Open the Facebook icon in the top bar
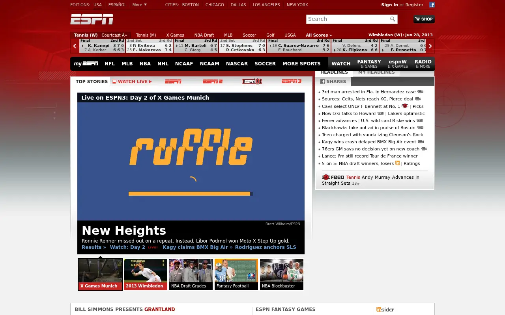This screenshot has height=315, width=505. [432, 5]
